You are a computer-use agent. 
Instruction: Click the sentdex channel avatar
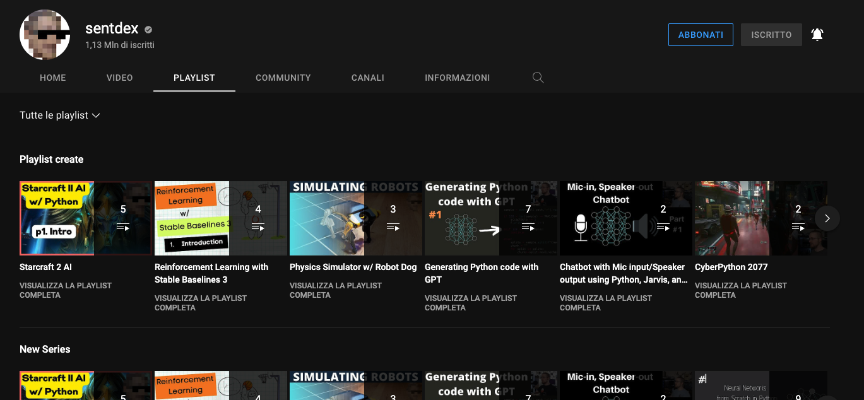point(45,35)
